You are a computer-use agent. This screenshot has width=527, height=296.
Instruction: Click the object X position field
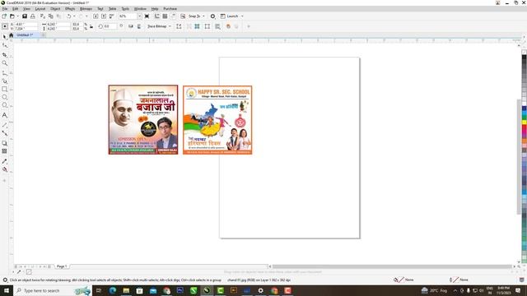26,25
